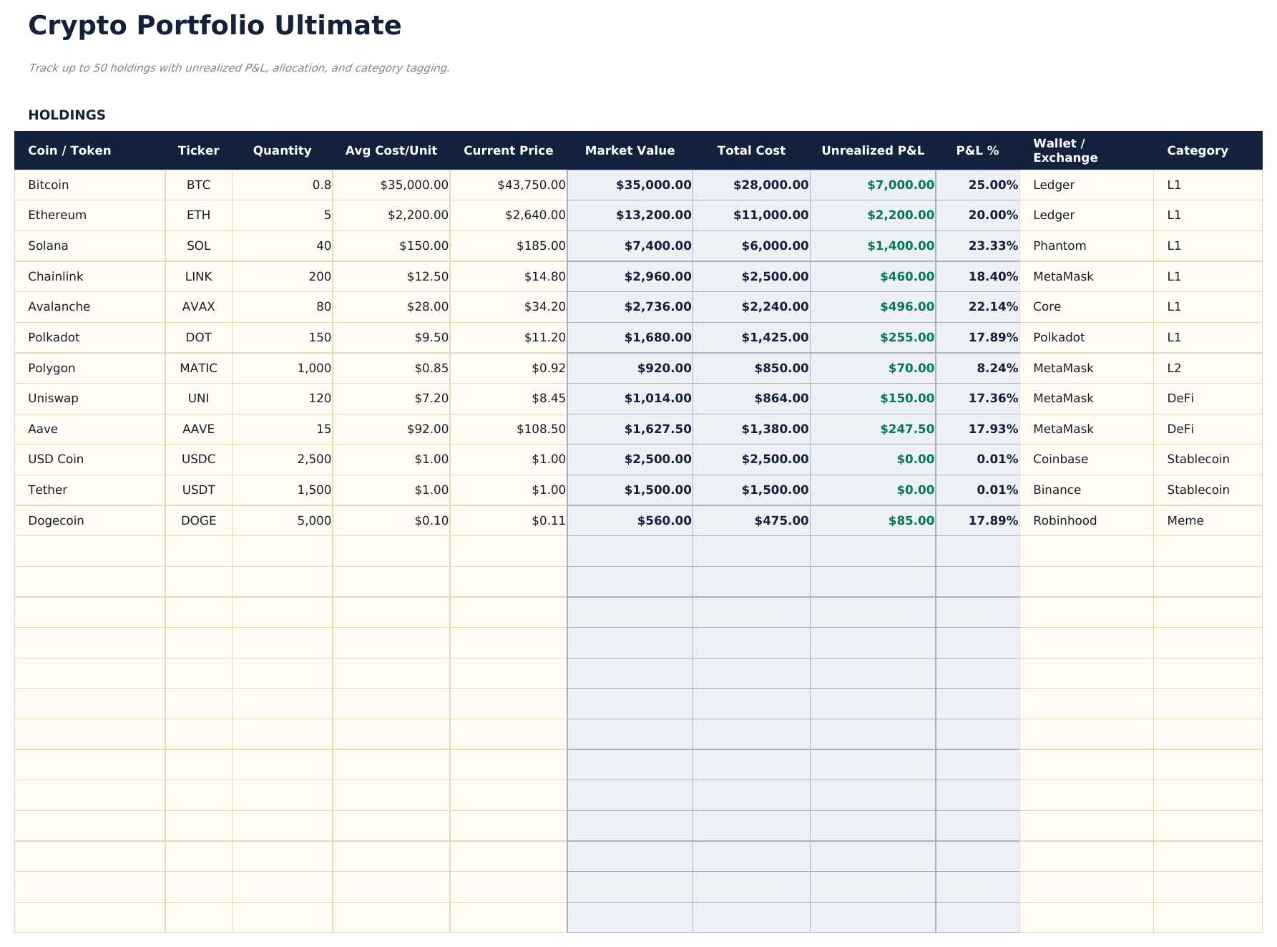
Task: Select the ETH ticker cell
Action: (198, 215)
